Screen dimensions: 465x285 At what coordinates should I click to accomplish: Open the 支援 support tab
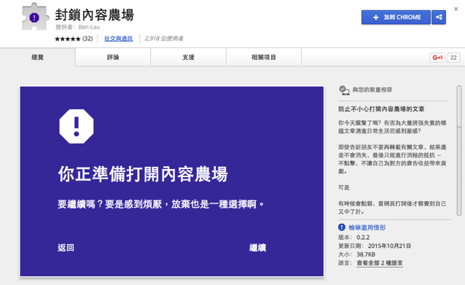(x=188, y=58)
